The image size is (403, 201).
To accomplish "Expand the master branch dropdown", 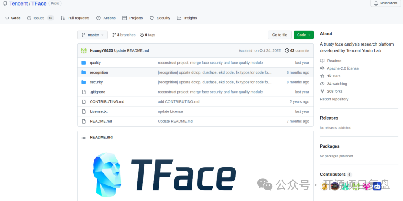I will (x=92, y=35).
